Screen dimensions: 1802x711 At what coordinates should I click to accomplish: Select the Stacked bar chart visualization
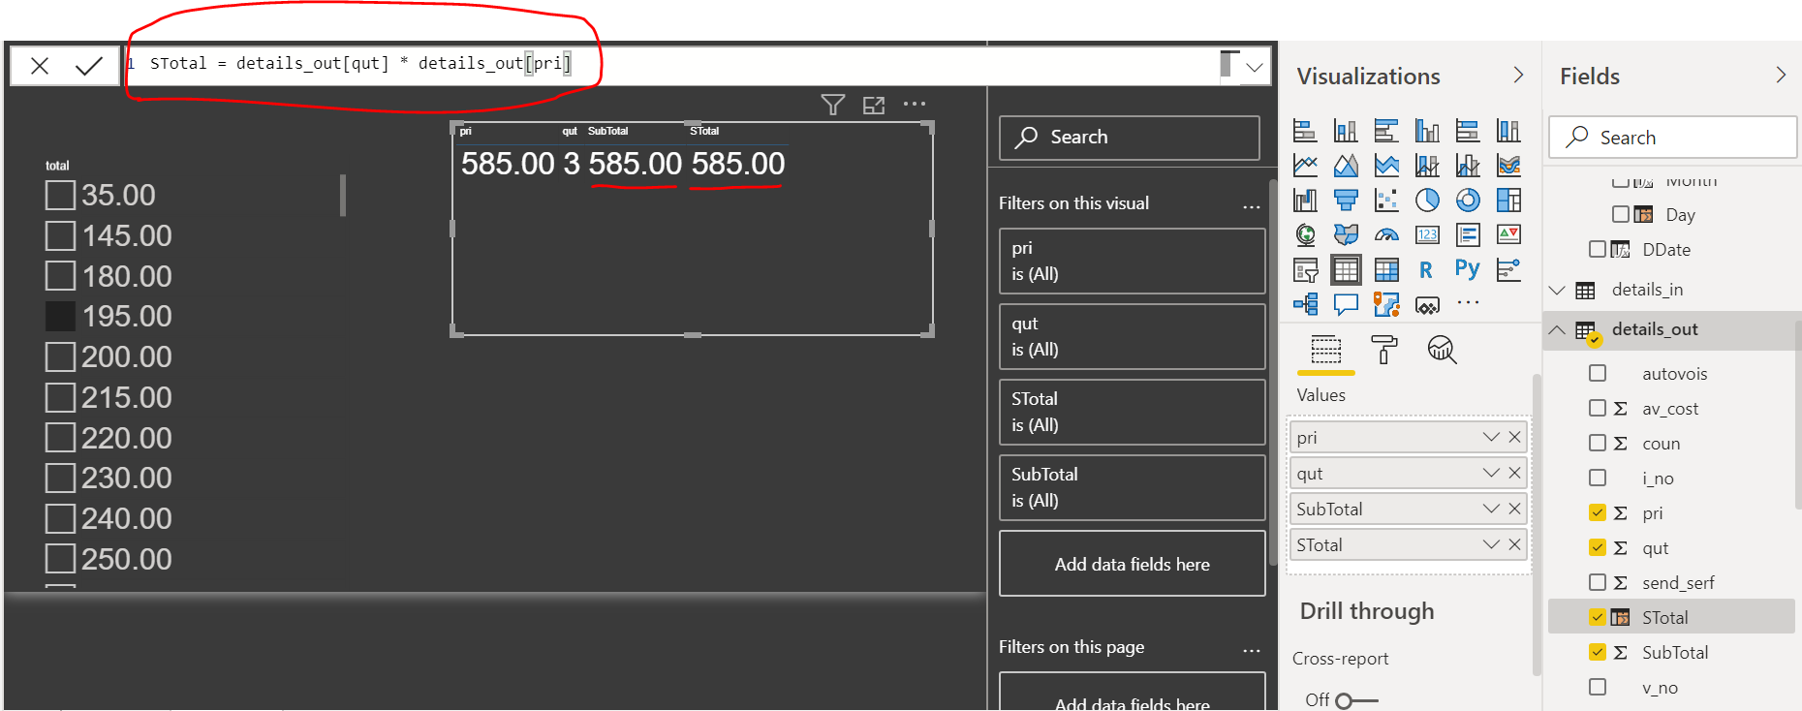1305,130
